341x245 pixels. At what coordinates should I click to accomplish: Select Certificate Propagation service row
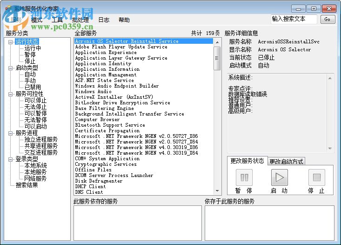144,131
